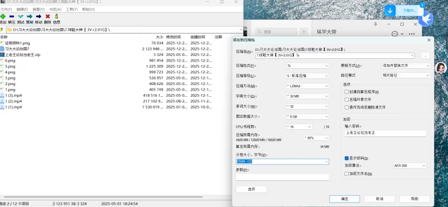Open the CPU 线程数 dropdown showing 16
The height and width of the screenshot is (207, 448).
299,127
